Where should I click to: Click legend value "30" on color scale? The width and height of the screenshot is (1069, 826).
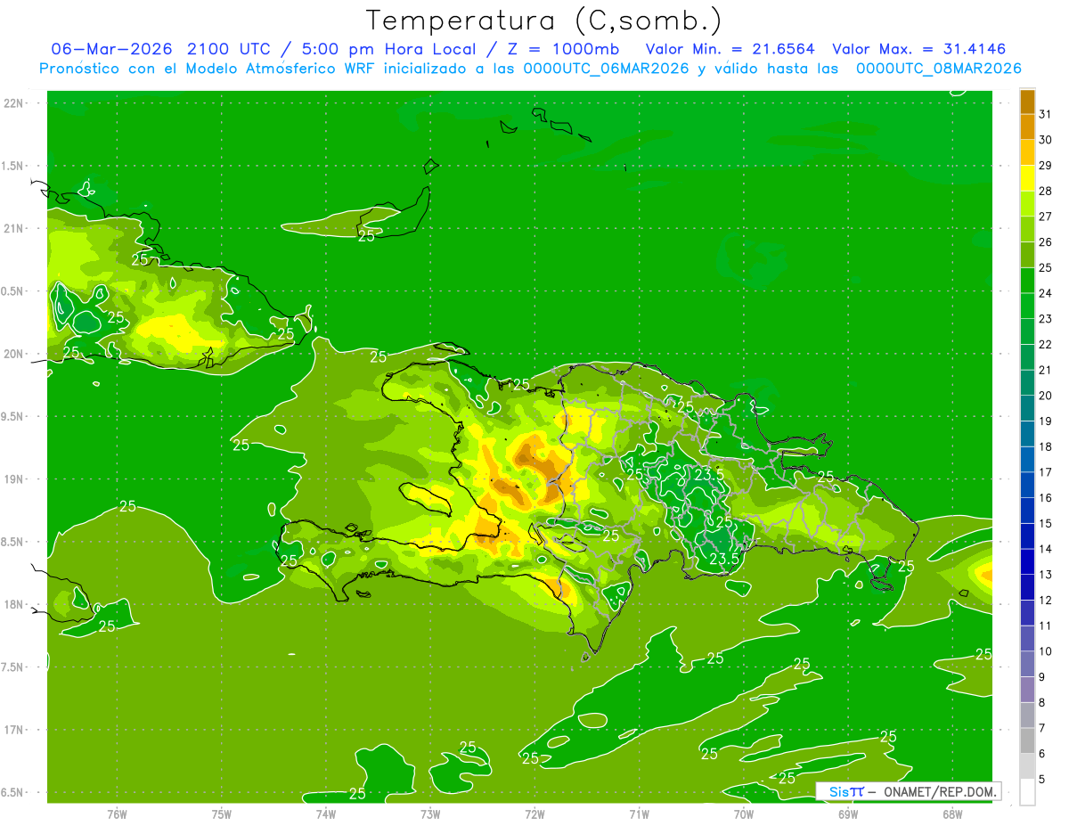[1046, 140]
